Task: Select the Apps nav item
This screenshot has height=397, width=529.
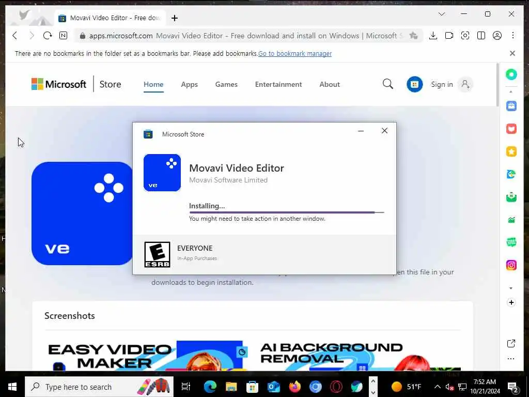Action: pyautogui.click(x=189, y=84)
